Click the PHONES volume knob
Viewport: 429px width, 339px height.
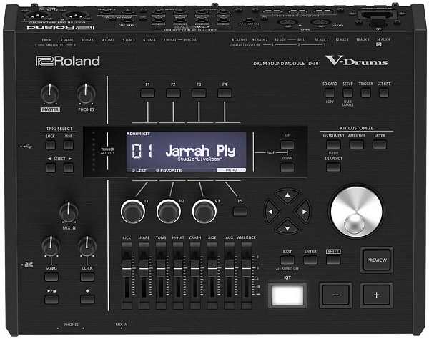[86, 94]
